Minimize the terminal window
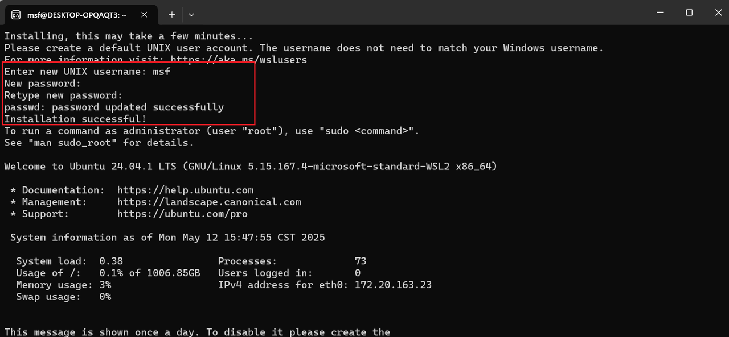This screenshot has height=337, width=729. tap(660, 12)
